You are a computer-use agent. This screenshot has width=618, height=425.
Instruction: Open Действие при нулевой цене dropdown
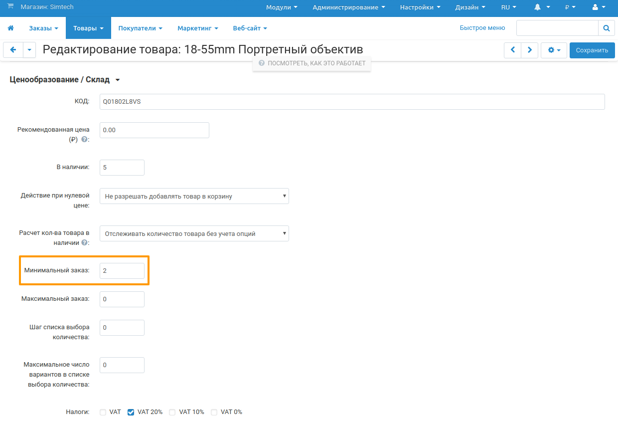(194, 196)
